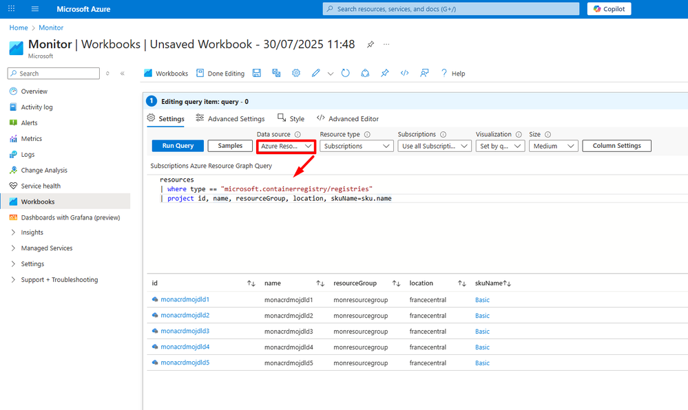This screenshot has width=688, height=410.
Task: Switch to Advanced Settings tab
Action: (230, 118)
